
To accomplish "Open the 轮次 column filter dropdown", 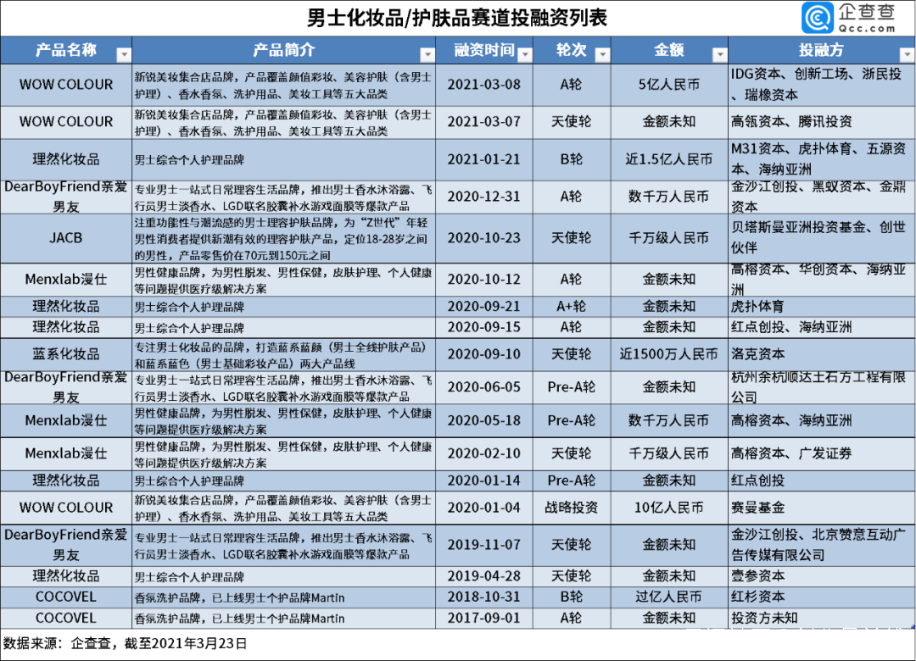I will (x=602, y=55).
